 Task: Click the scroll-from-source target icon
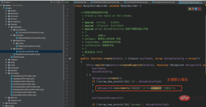(51, 2)
